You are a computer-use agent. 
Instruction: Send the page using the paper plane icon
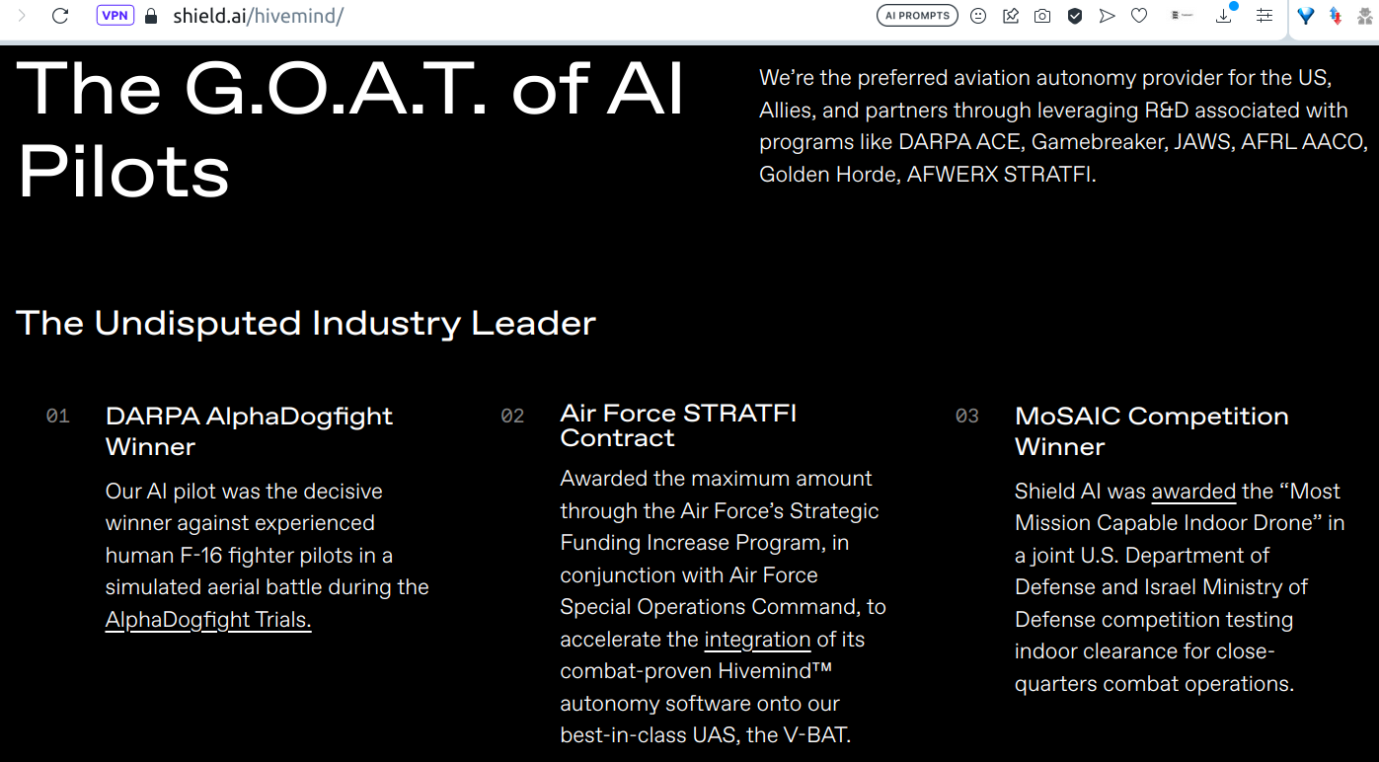(x=1107, y=16)
